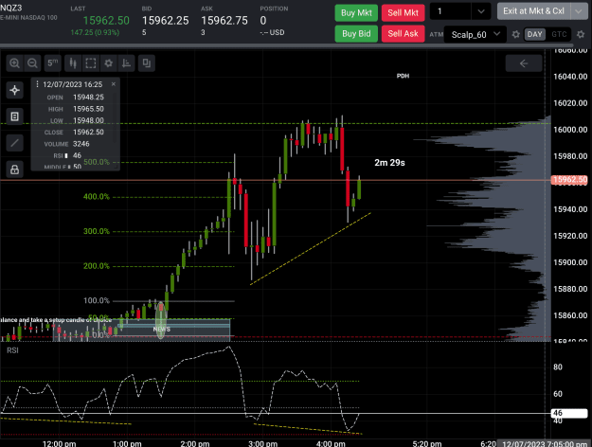The height and width of the screenshot is (447, 592).
Task: Expand the Exit at Mkt dropdown arrow
Action: click(579, 11)
